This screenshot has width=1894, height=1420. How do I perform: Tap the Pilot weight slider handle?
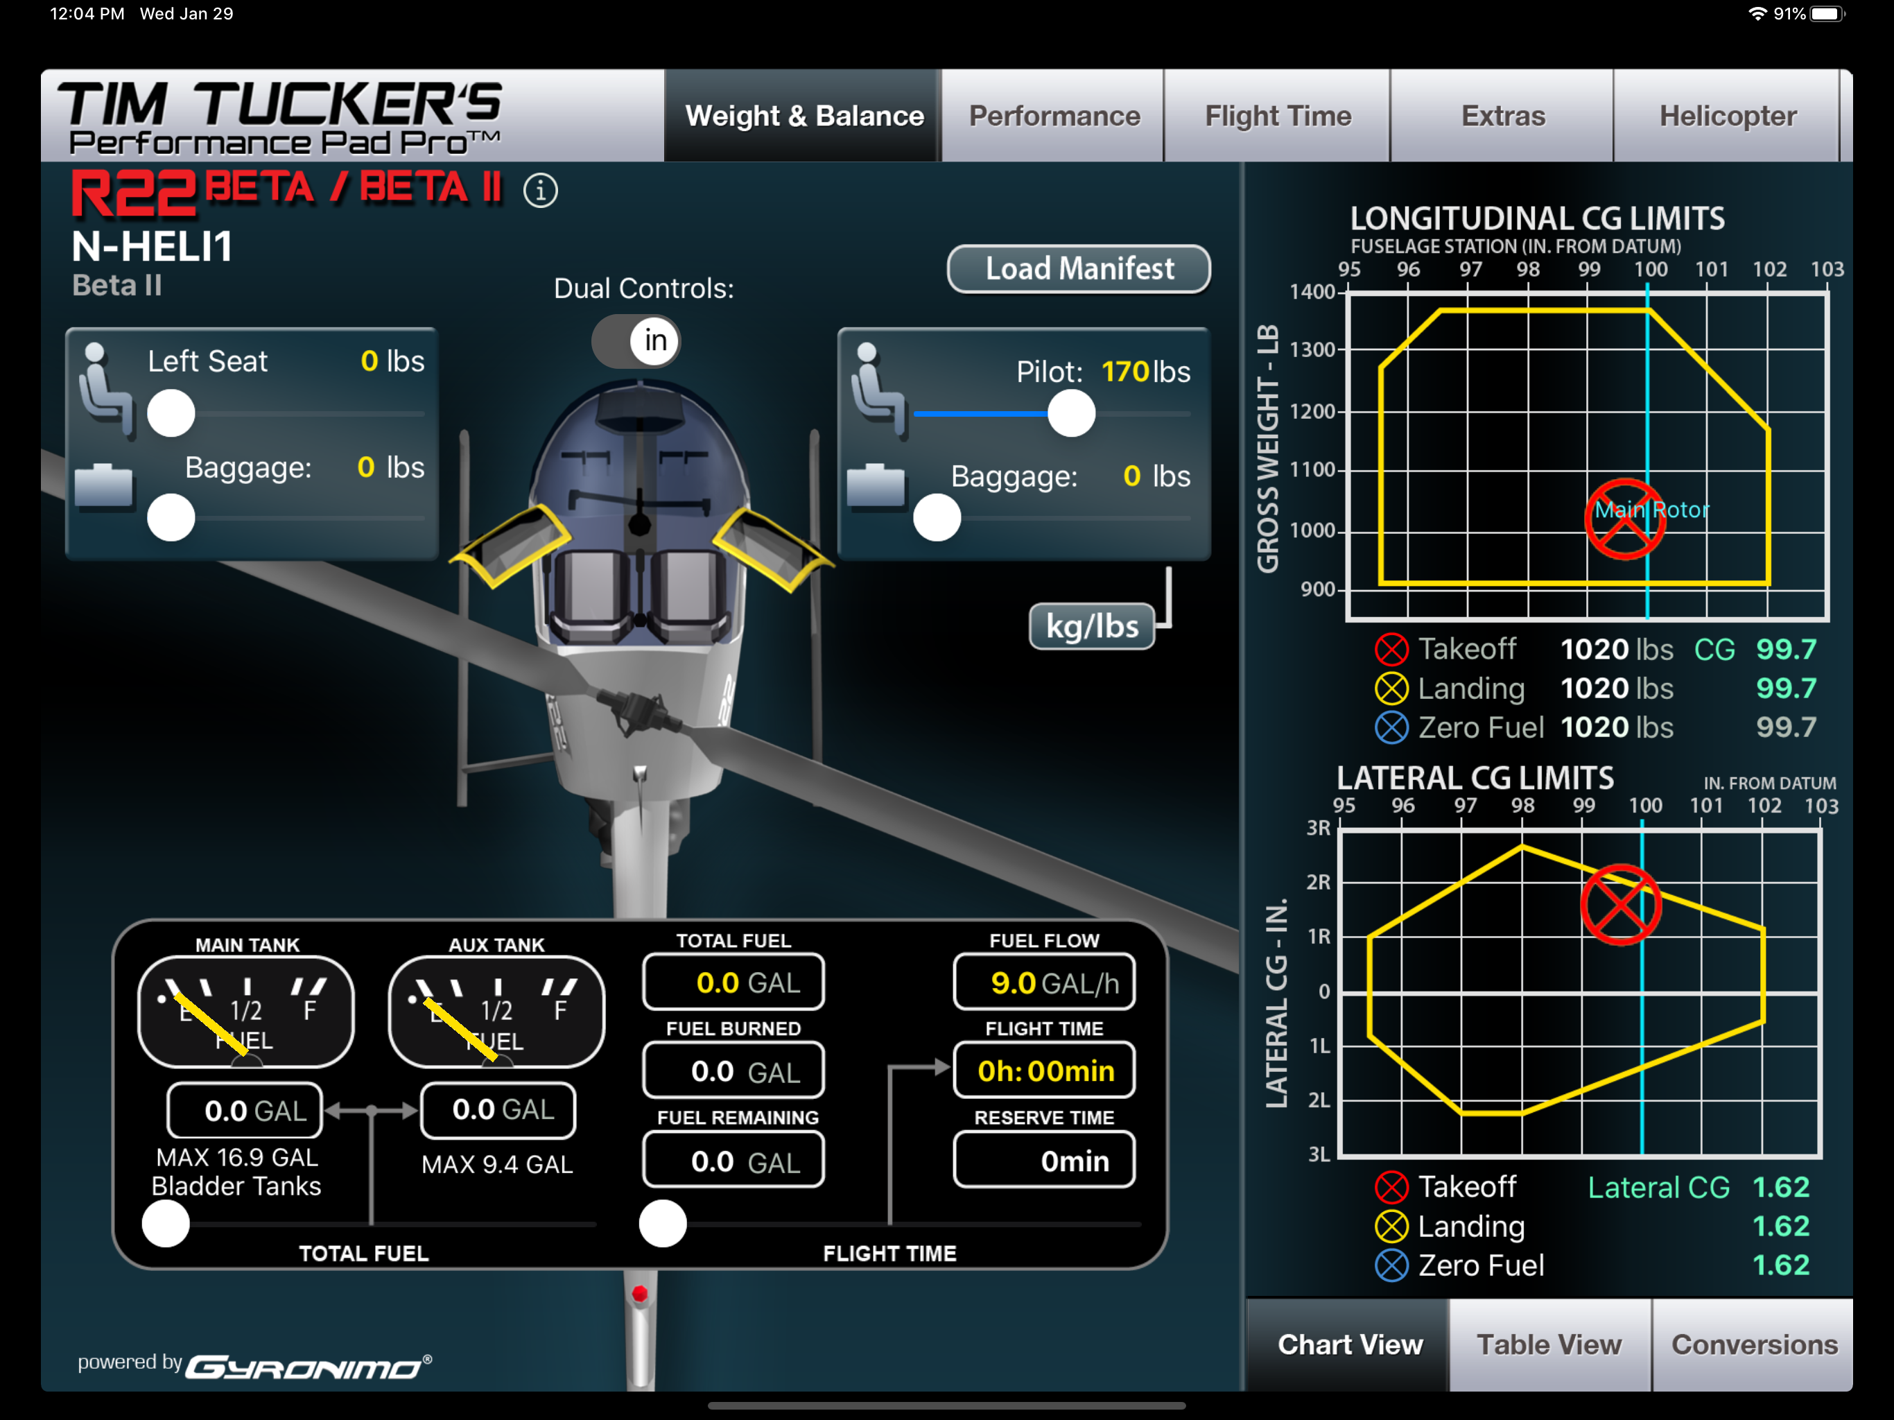pos(1071,414)
